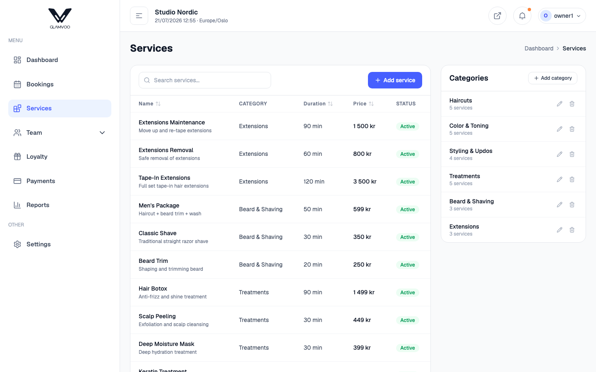Edit the Treatments category pencil icon
Image resolution: width=596 pixels, height=372 pixels.
[x=560, y=179]
